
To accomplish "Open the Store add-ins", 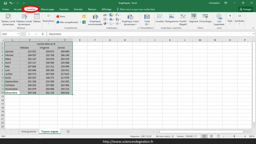I will click(x=60, y=16).
